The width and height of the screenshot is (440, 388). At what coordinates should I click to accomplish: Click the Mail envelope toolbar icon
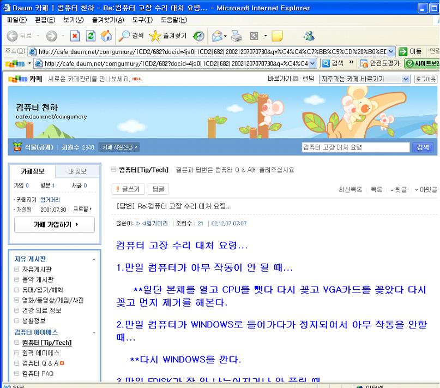click(x=217, y=35)
